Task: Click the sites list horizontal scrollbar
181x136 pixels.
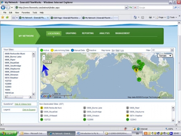Action: [x=18, y=97]
